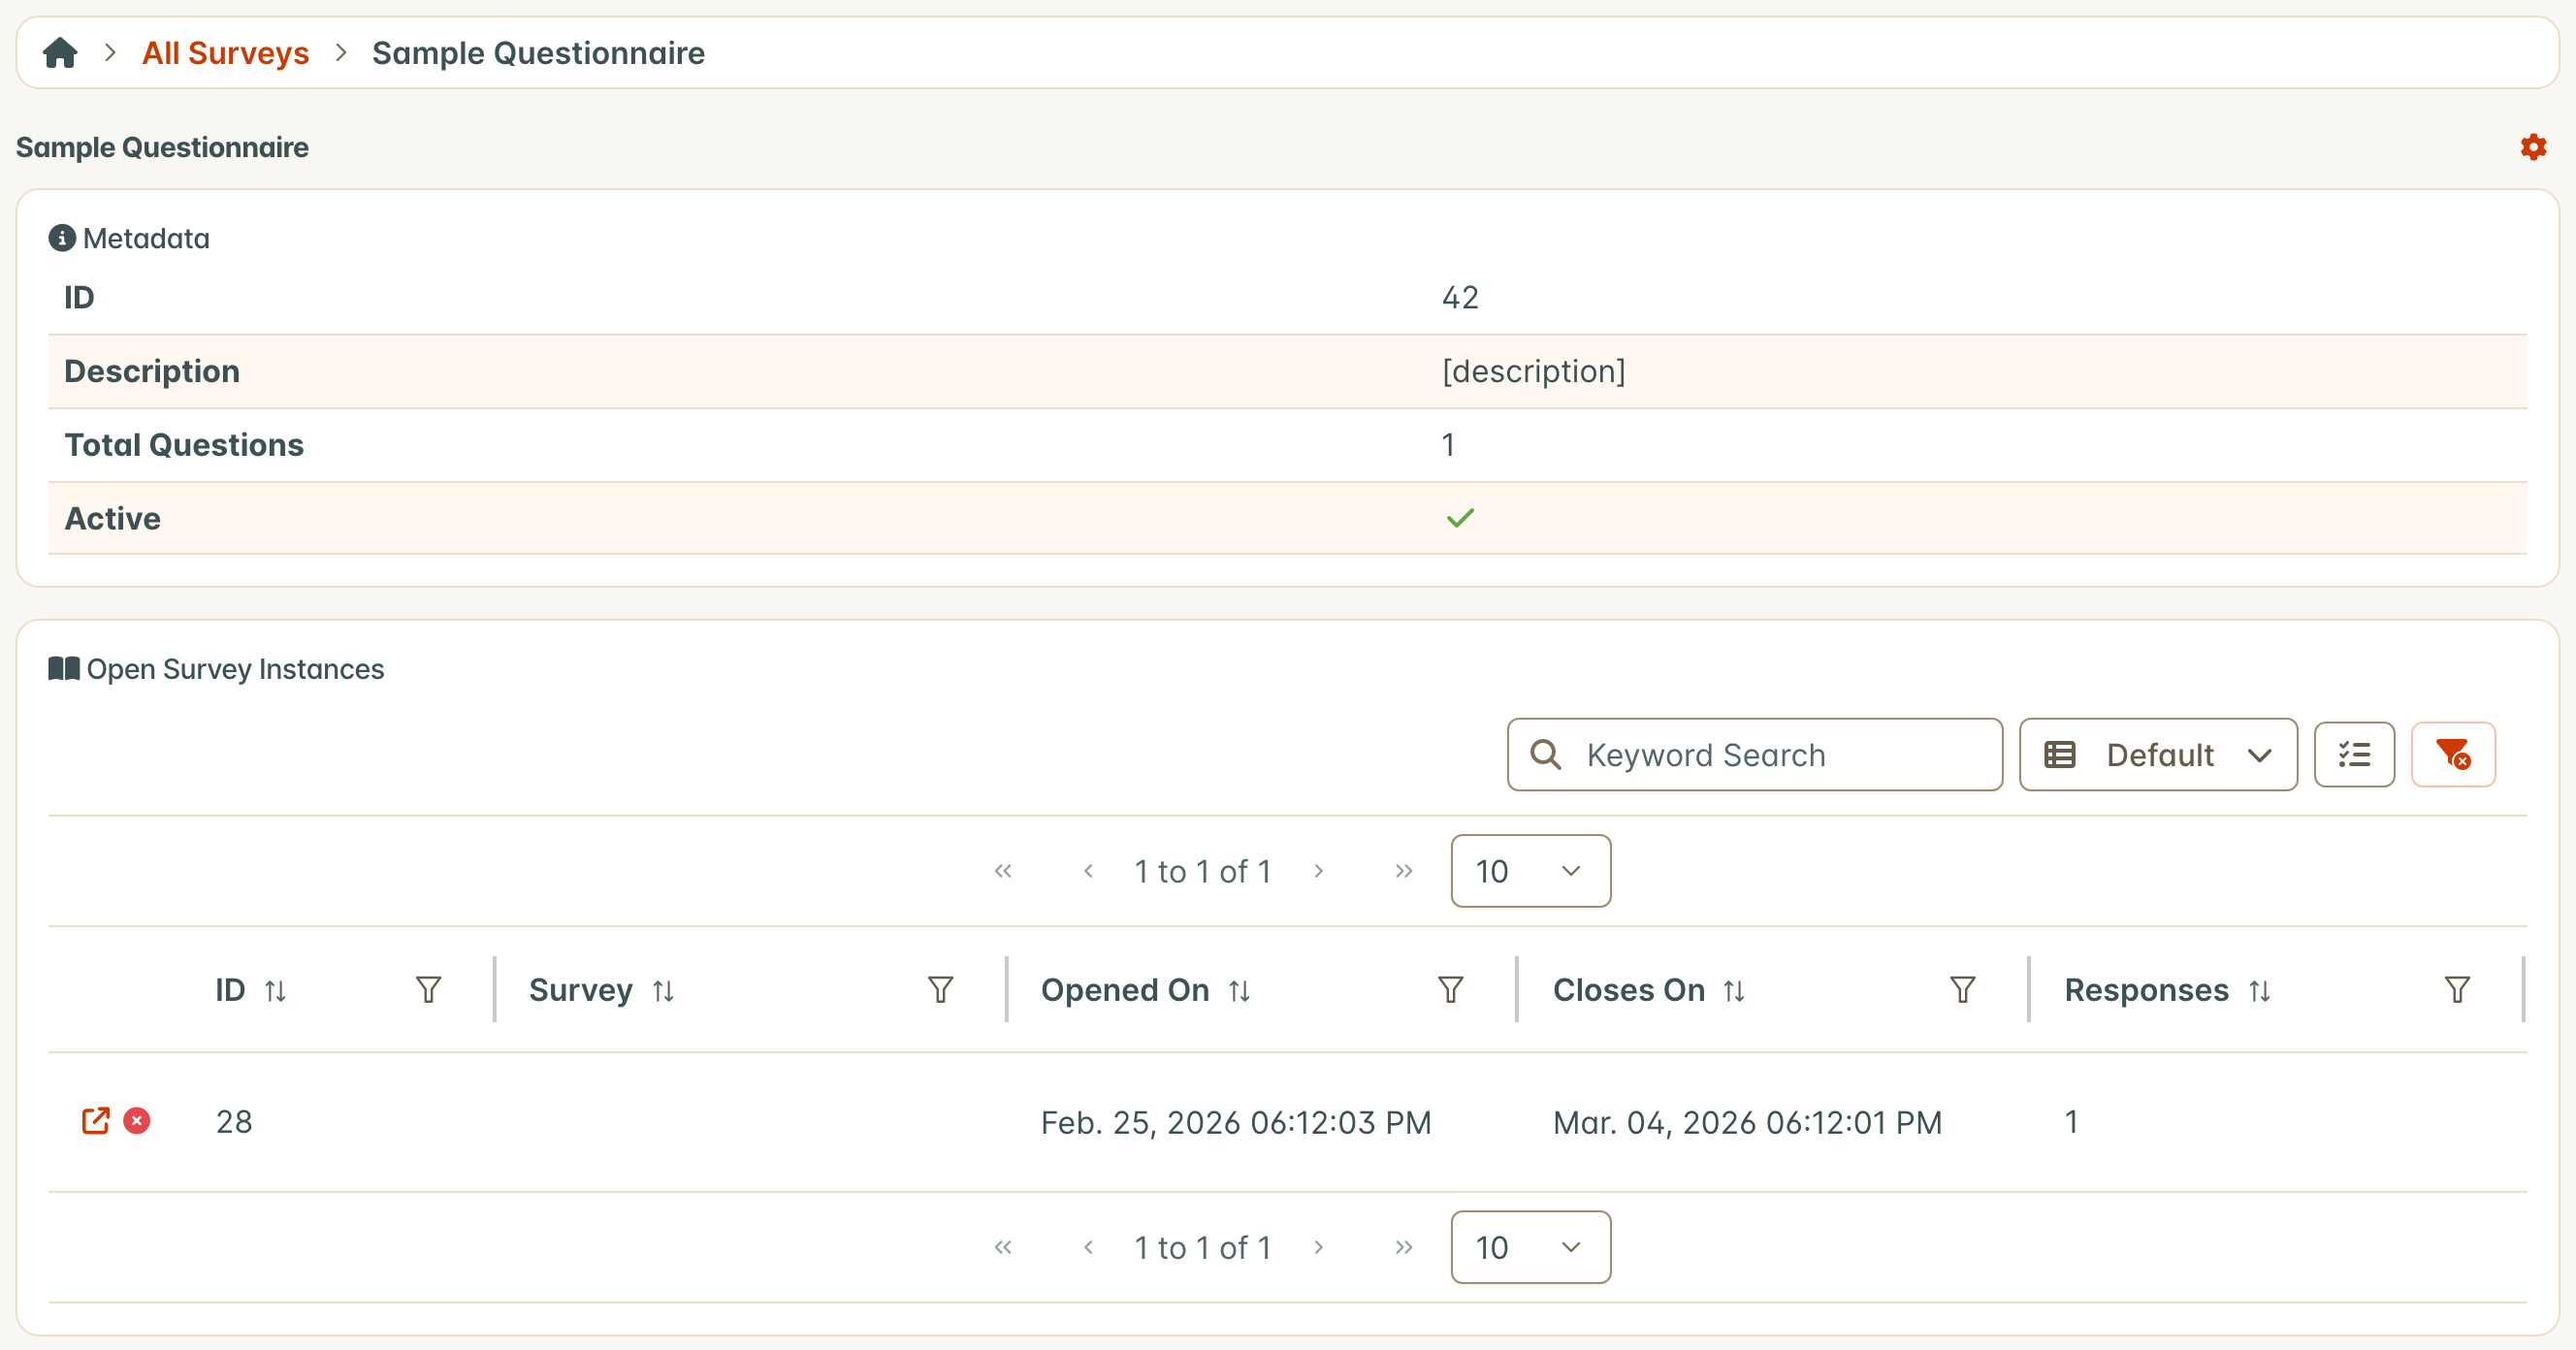Go to previous page in bottom paginator
This screenshot has height=1350, width=2576.
pyautogui.click(x=1088, y=1246)
